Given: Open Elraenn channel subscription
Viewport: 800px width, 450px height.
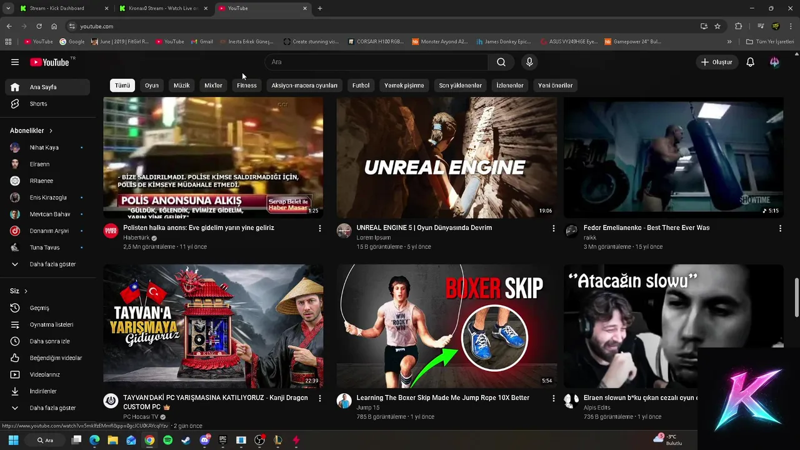Looking at the screenshot, I should click(x=47, y=164).
